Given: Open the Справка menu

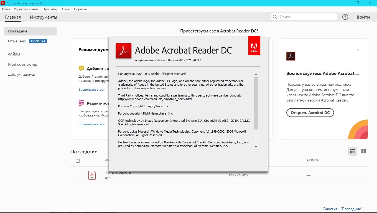Looking at the screenshot, I should coord(80,9).
